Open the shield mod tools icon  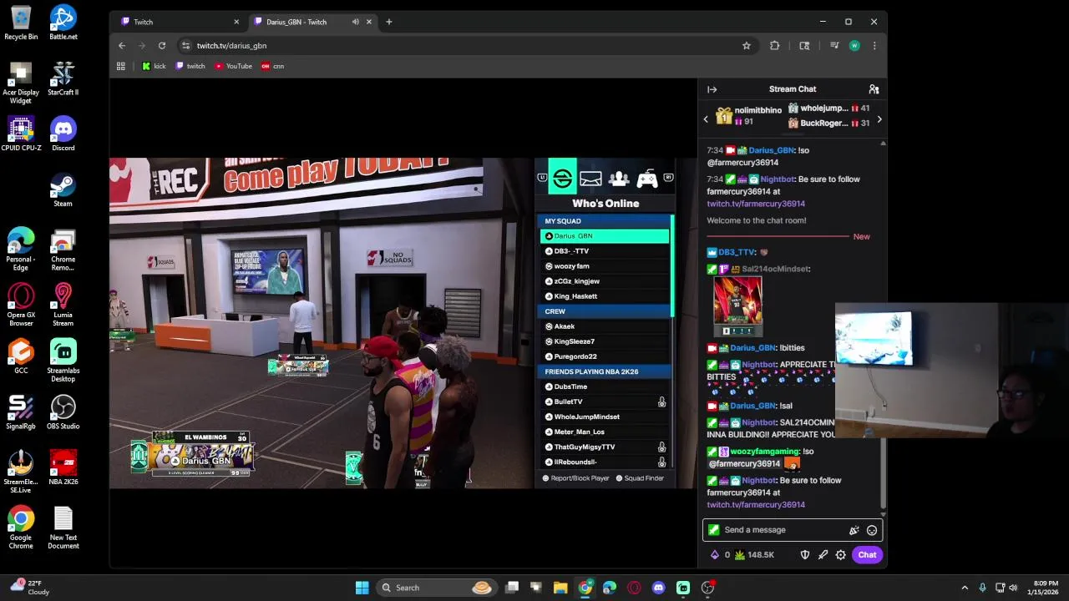click(x=805, y=554)
